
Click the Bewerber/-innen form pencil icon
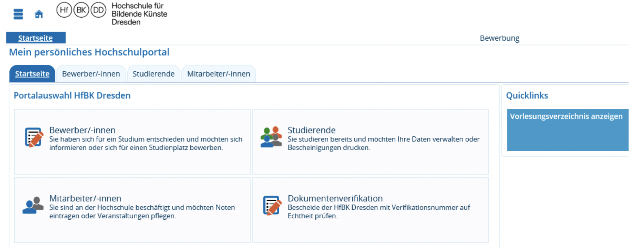pyautogui.click(x=34, y=137)
